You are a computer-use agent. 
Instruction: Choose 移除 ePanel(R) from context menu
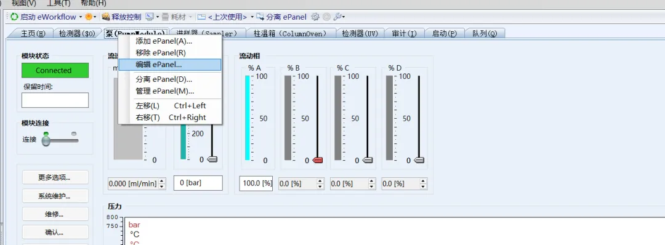170,53
